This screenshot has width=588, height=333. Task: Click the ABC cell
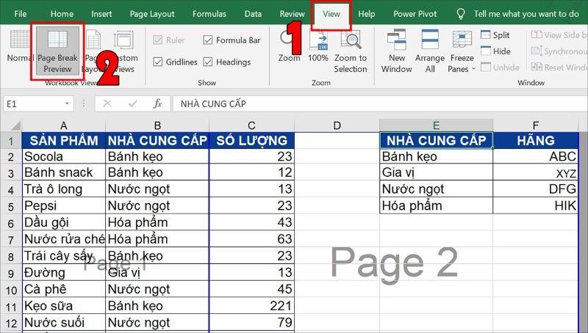click(536, 156)
